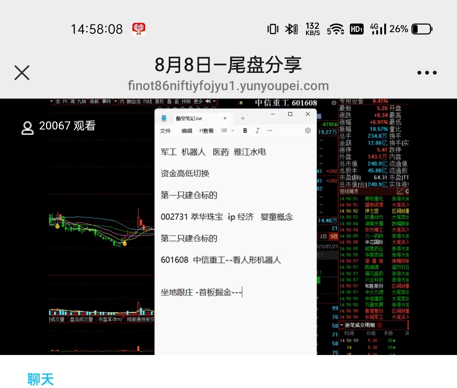Click 九转 in the stock toolbar
This screenshot has width=457, height=388.
click(82, 102)
